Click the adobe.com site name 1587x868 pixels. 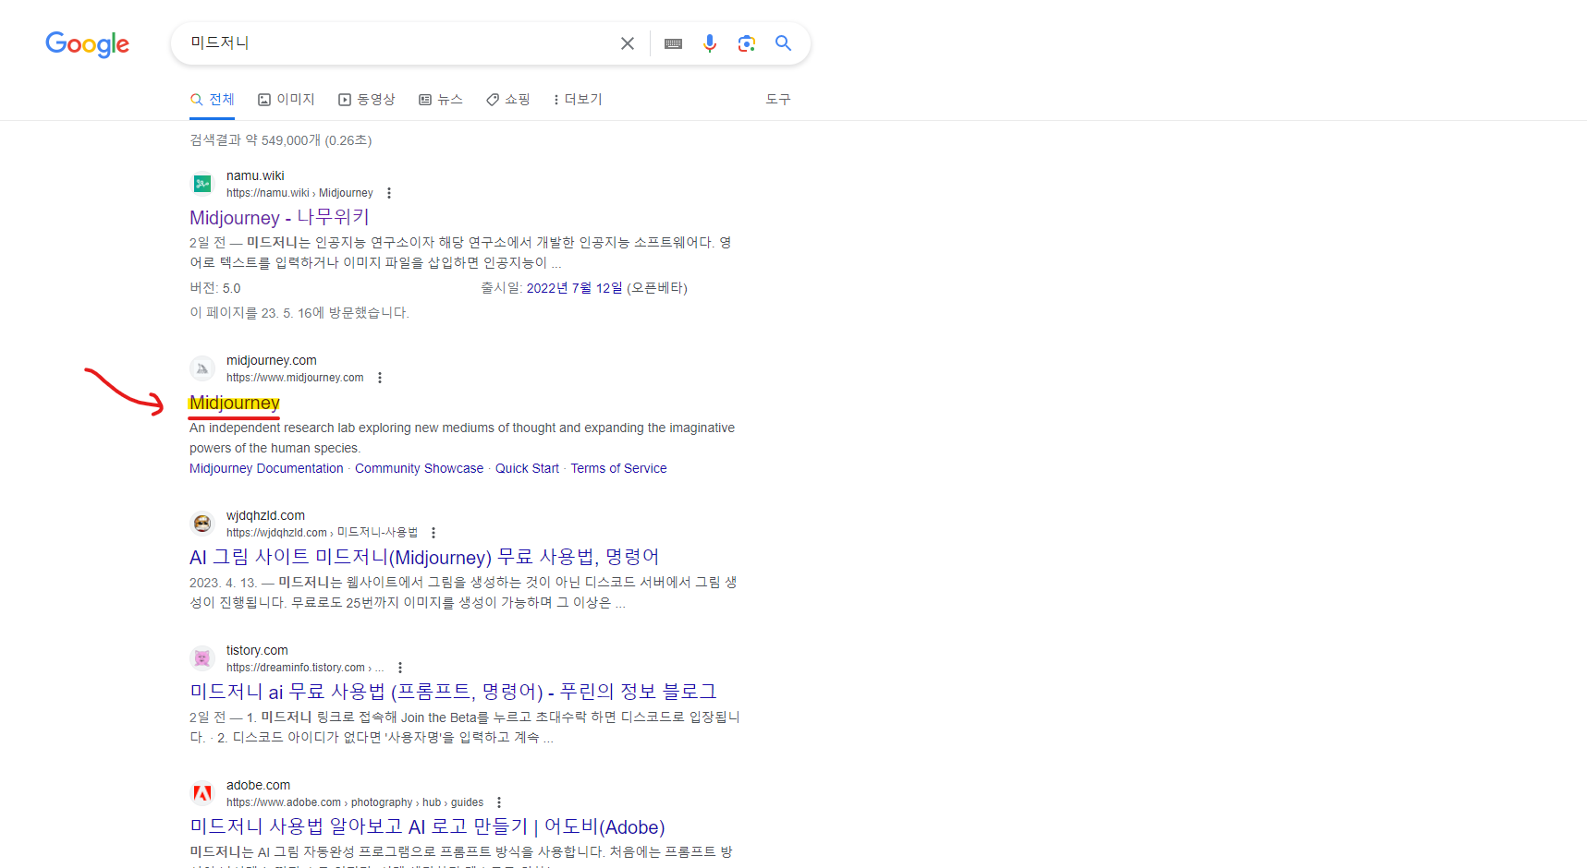coord(258,785)
